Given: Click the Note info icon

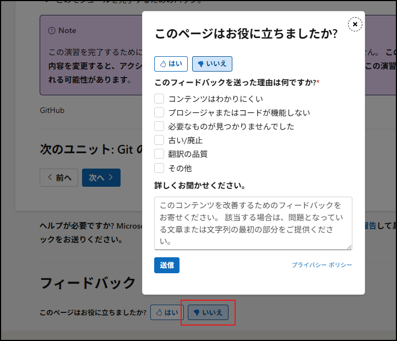Looking at the screenshot, I should (52, 31).
